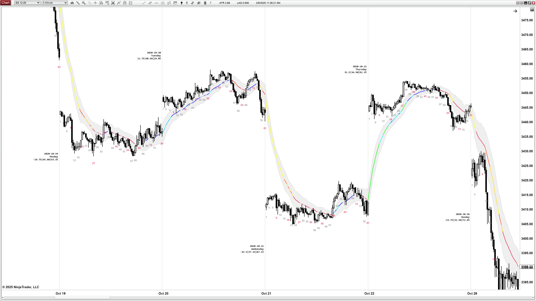536x301 pixels.
Task: Click the zoom in magnifier icon
Action: pos(83,3)
